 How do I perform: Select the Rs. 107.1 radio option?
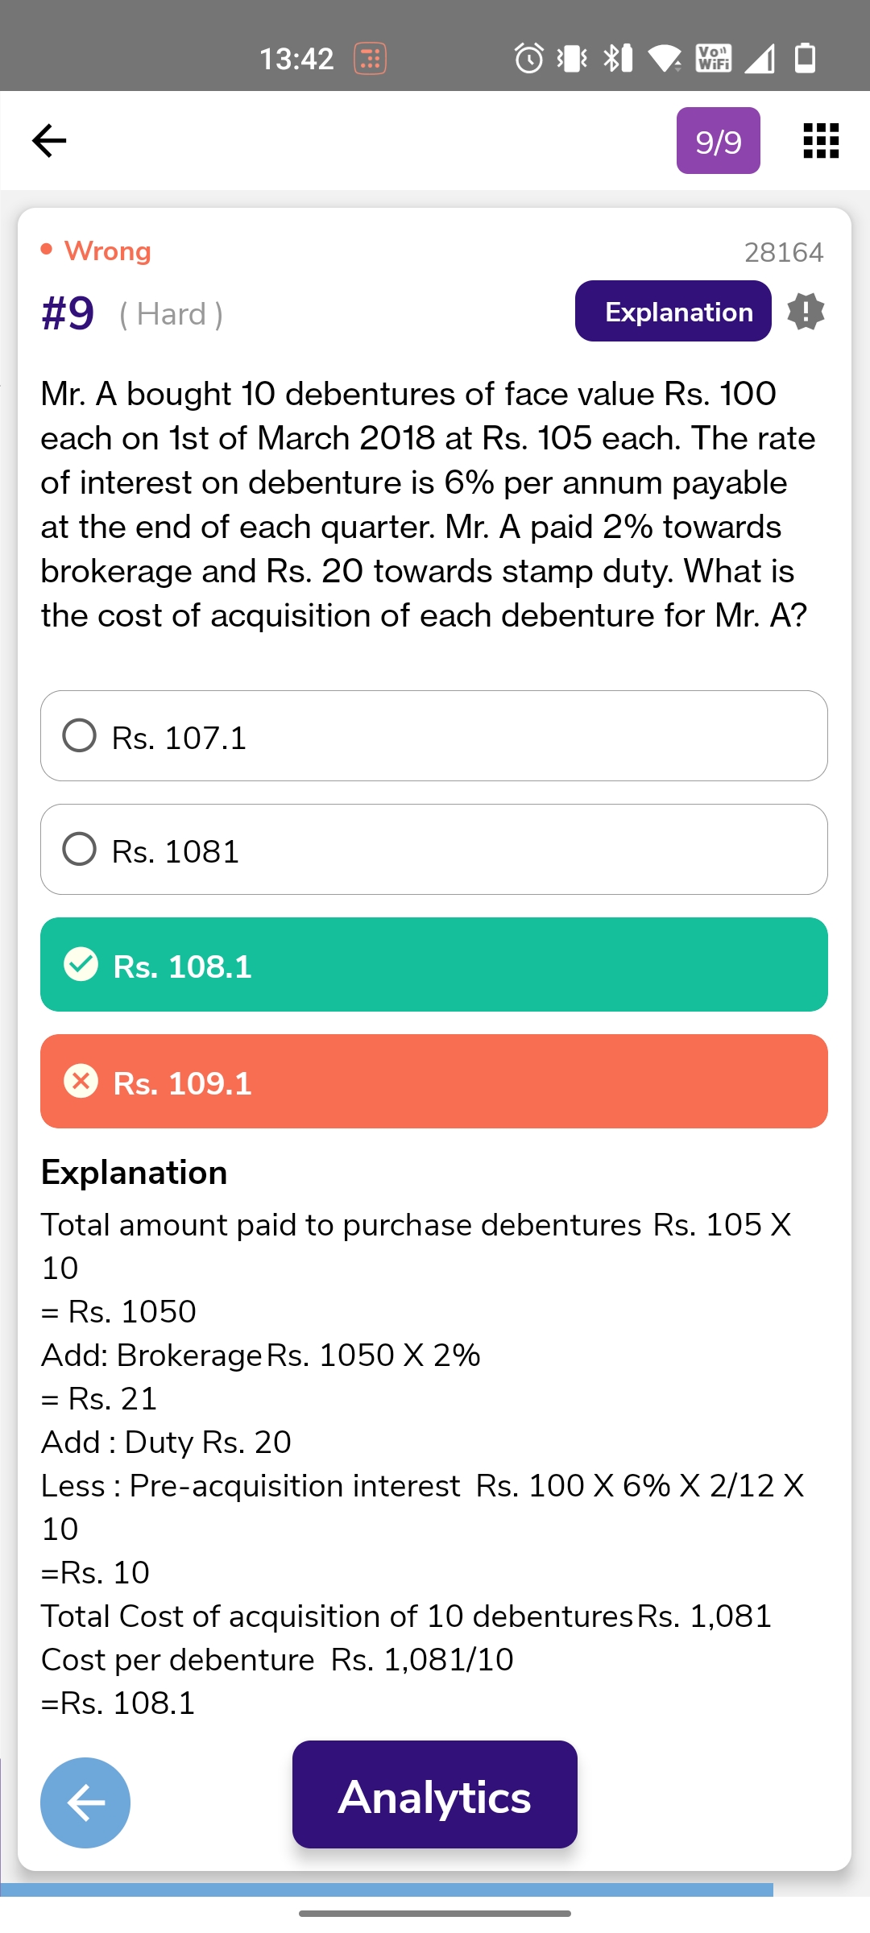pyautogui.click(x=80, y=735)
